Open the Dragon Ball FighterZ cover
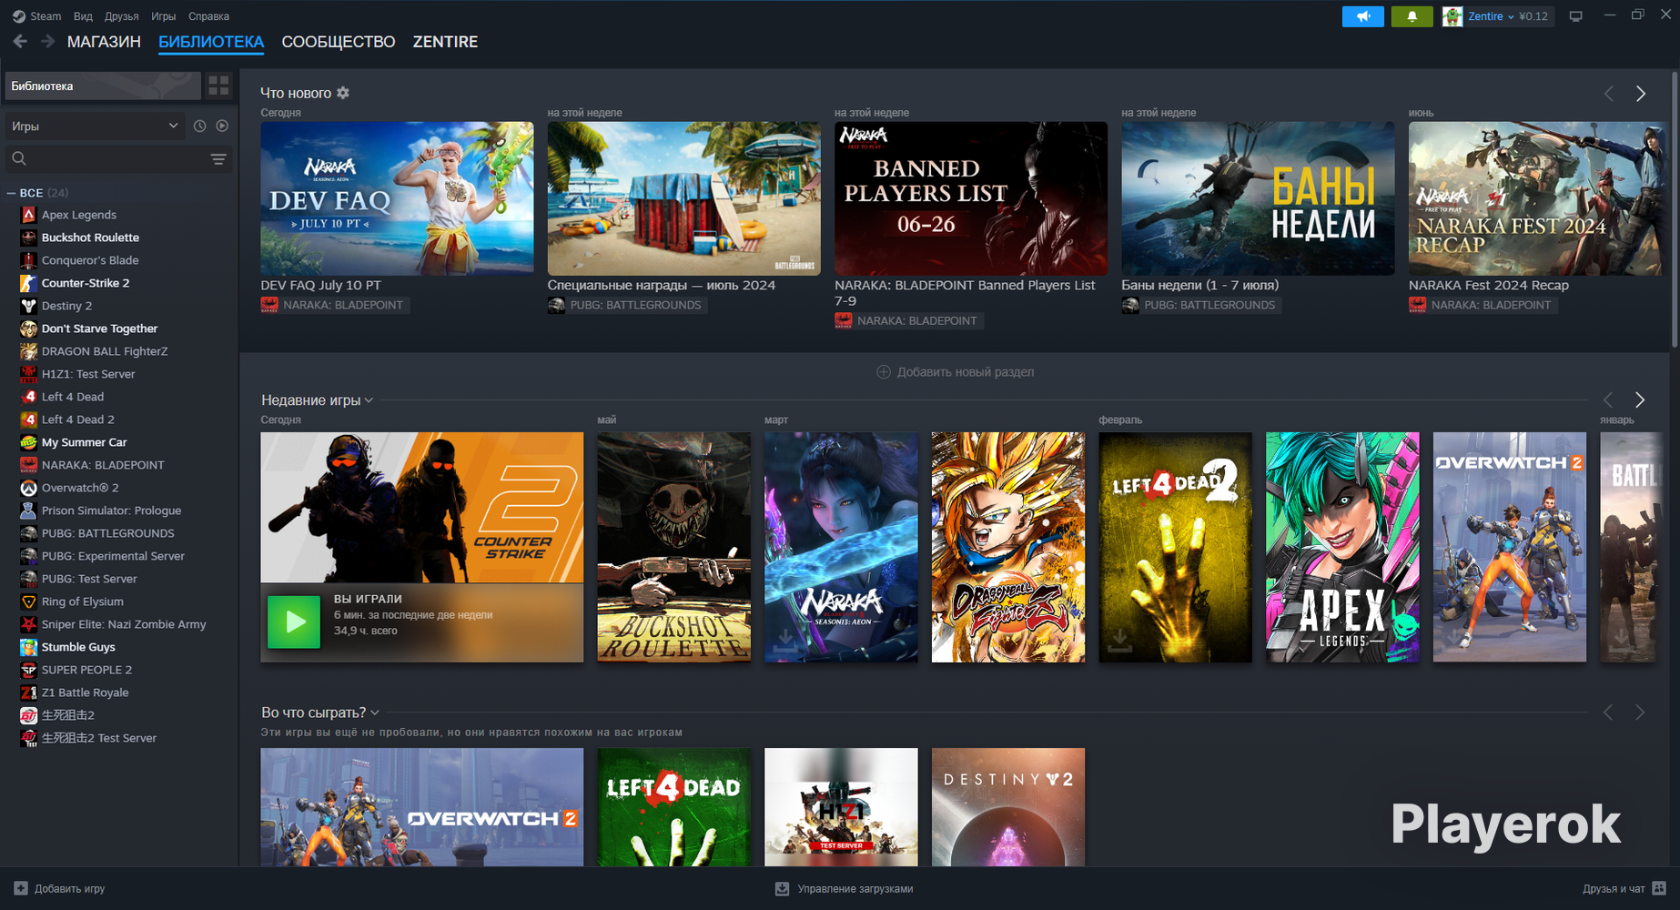The image size is (1680, 910). tap(1008, 547)
